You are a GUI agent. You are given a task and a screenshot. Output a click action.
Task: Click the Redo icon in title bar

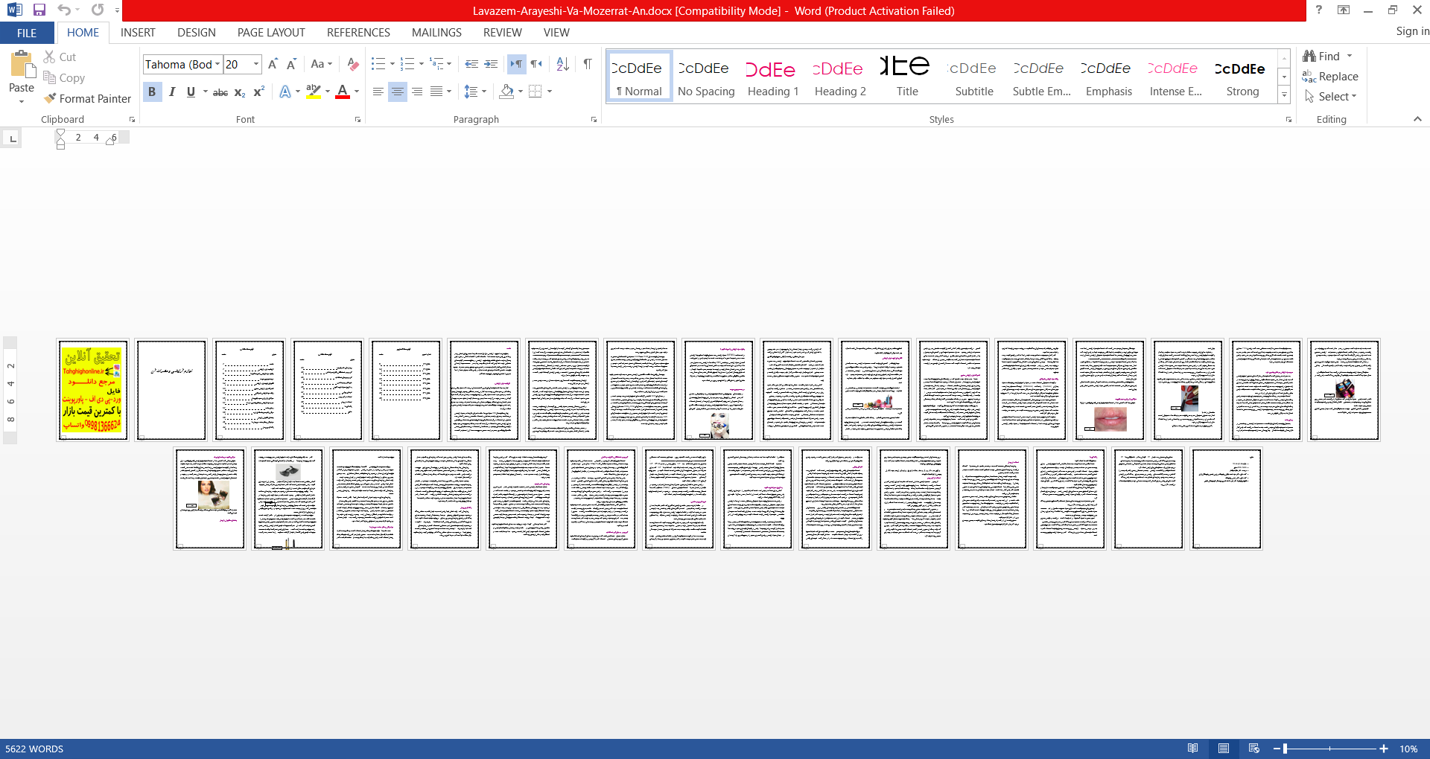tap(98, 10)
